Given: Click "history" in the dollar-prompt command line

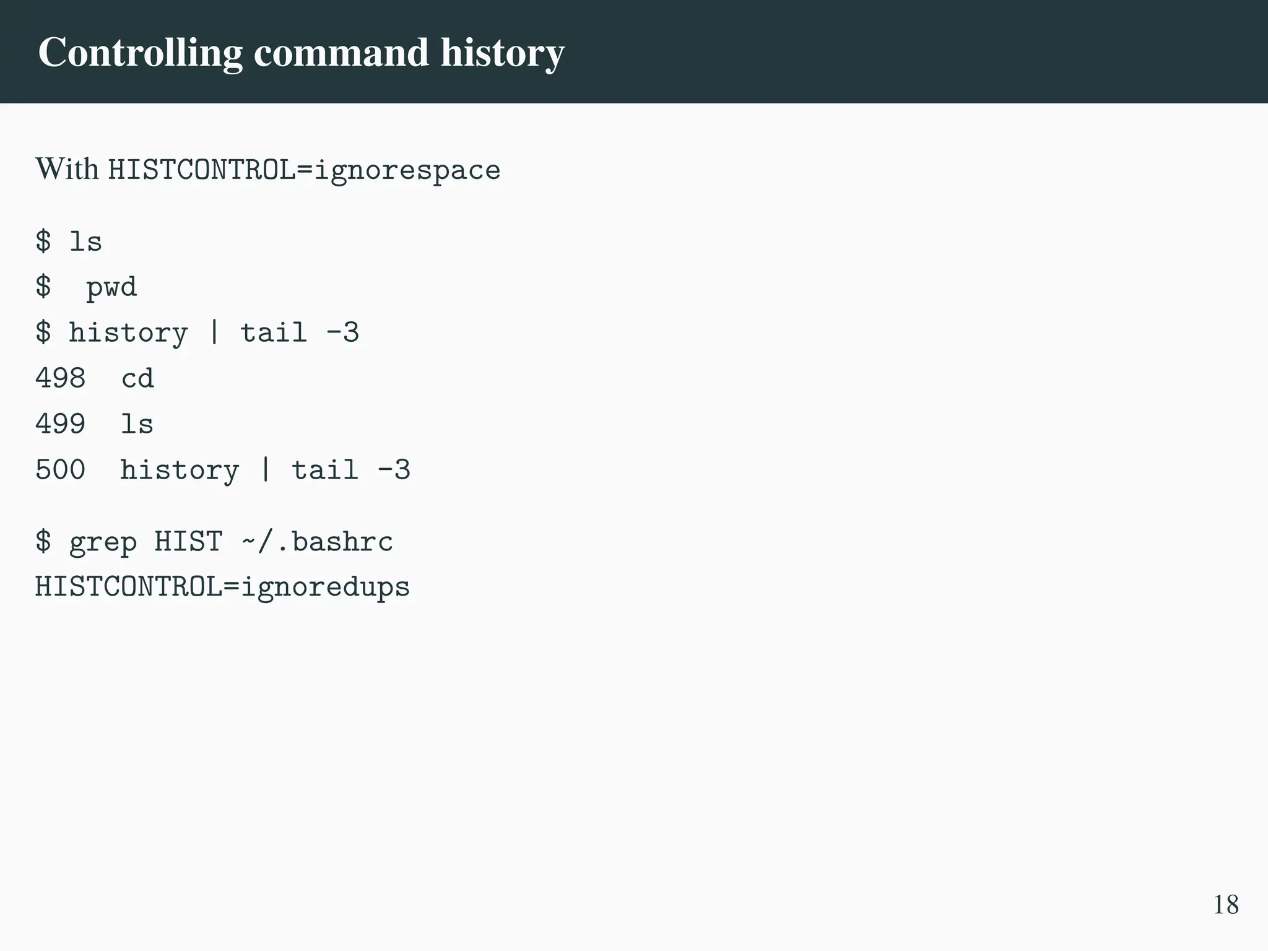Looking at the screenshot, I should [128, 333].
